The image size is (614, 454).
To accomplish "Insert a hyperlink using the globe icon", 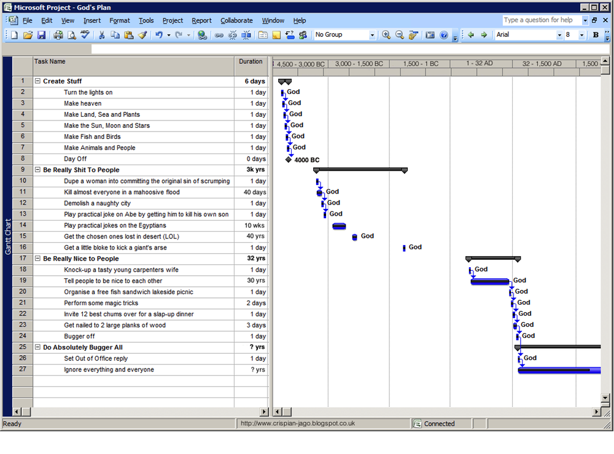I will click(202, 35).
